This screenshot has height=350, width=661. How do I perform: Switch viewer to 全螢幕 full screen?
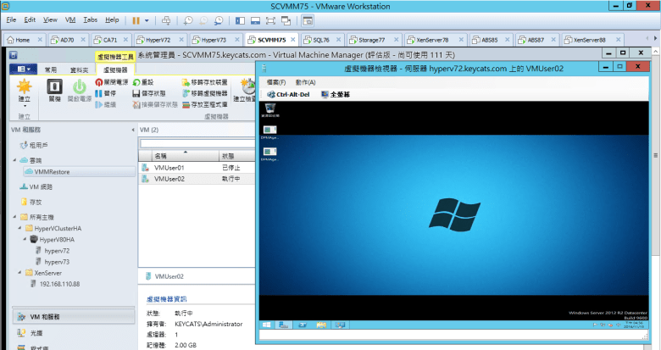(336, 94)
